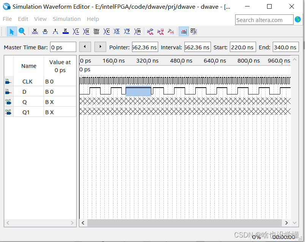Open the File menu
The height and width of the screenshot is (242, 305).
(x=7, y=19)
